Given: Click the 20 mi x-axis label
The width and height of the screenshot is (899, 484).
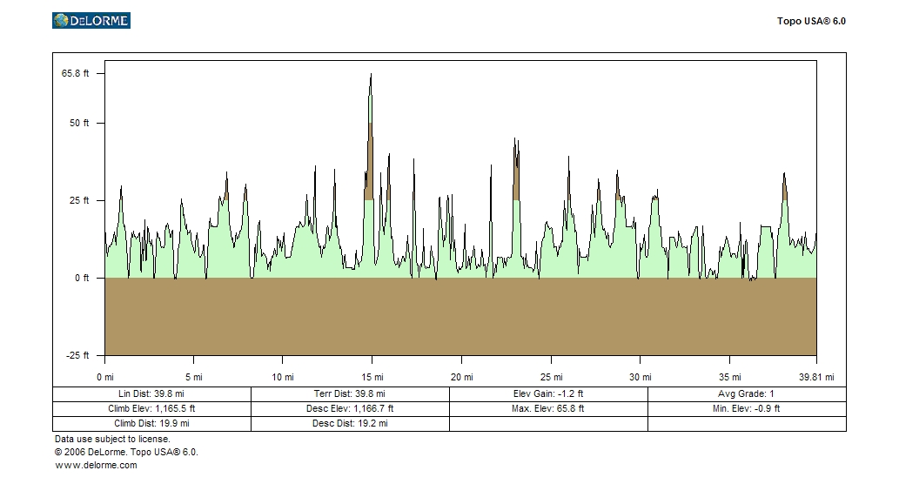Looking at the screenshot, I should coord(461,377).
